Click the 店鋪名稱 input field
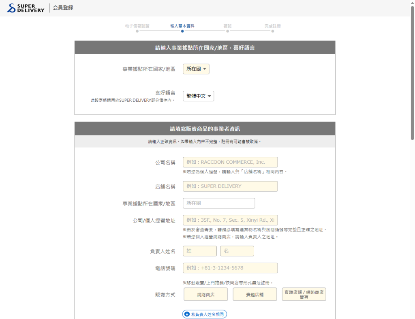 coord(230,186)
